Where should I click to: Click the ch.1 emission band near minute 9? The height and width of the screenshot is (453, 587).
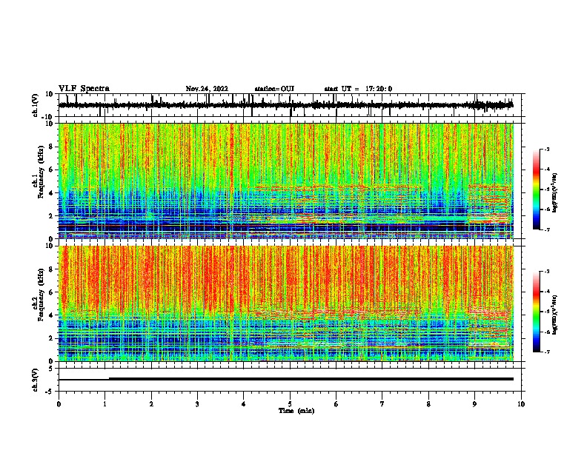coord(489,204)
